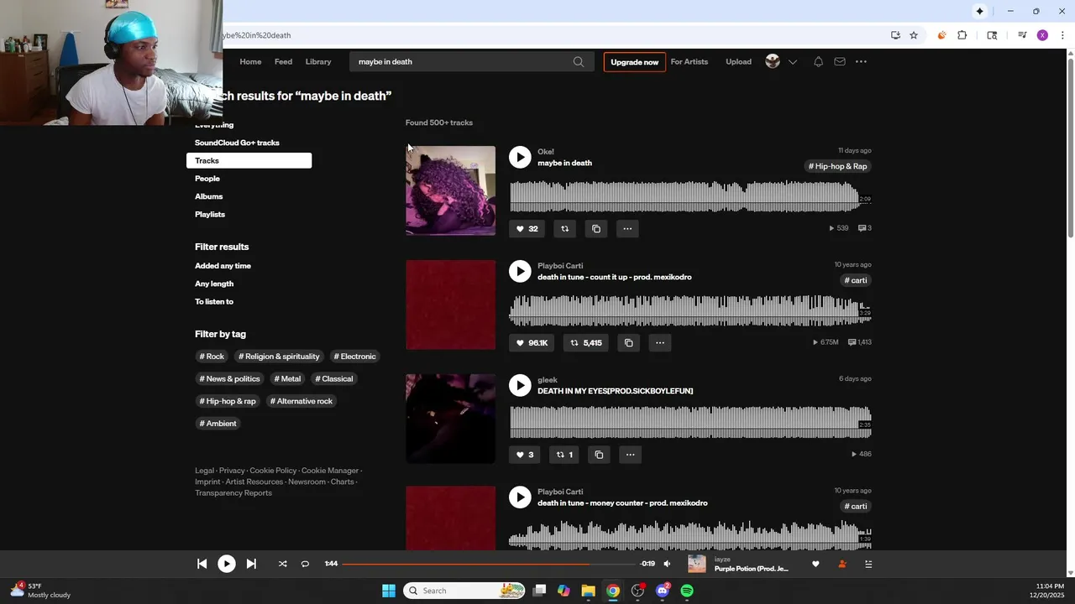This screenshot has width=1075, height=604.
Task: Skip to previous track in player
Action: [x=202, y=564]
